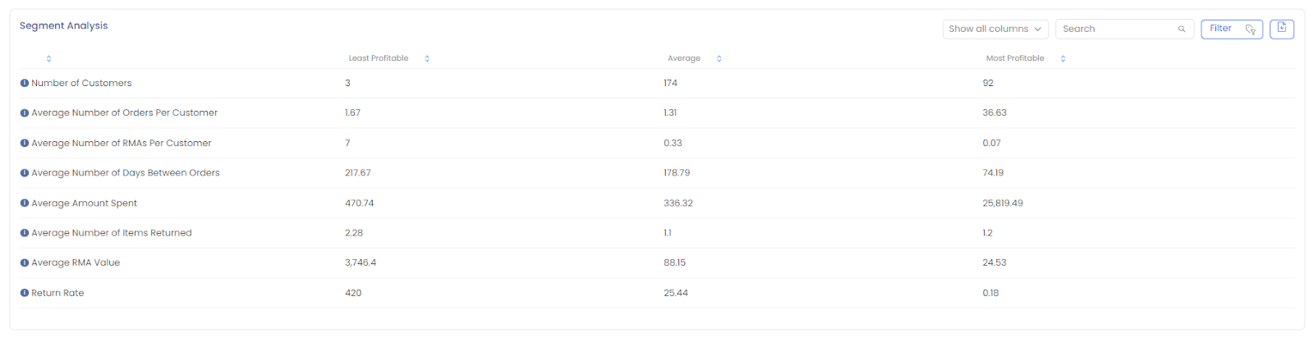This screenshot has height=338, width=1314.
Task: Click info icon beside Return Rate
Action: 25,293
